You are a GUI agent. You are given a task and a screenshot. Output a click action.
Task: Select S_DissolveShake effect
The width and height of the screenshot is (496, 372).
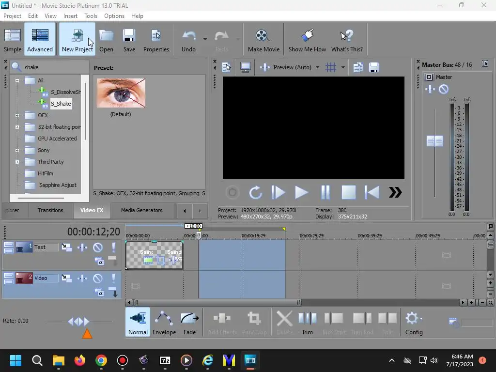click(65, 92)
